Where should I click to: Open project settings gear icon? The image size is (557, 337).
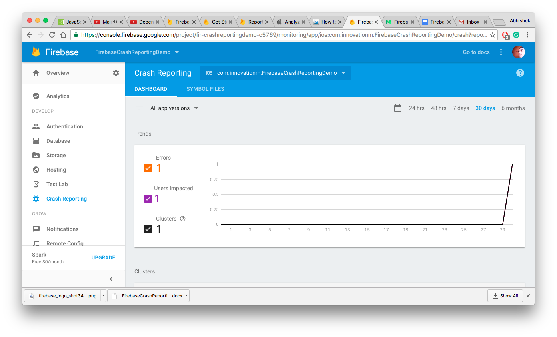(116, 73)
